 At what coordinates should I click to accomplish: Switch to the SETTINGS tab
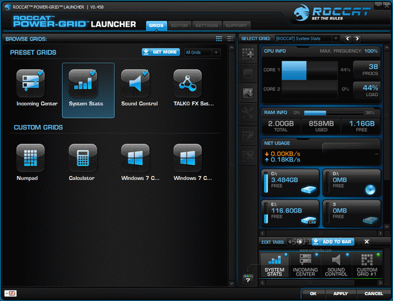206,26
